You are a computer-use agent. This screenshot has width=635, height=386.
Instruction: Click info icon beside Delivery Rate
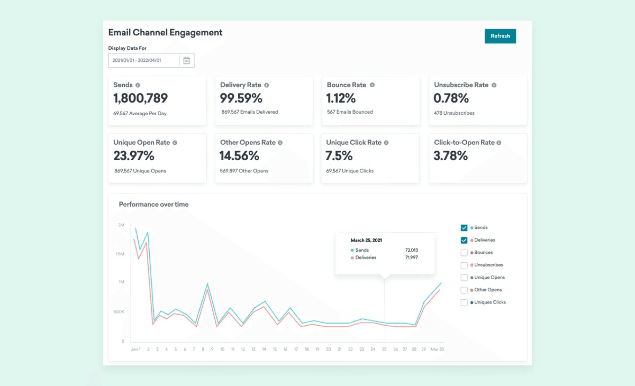point(267,85)
